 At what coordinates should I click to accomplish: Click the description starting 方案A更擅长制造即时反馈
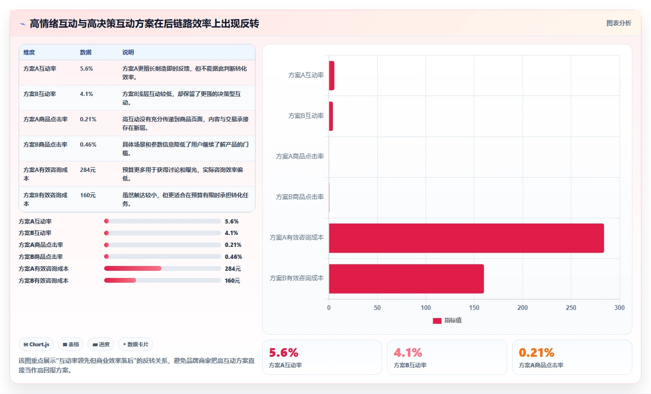point(185,73)
